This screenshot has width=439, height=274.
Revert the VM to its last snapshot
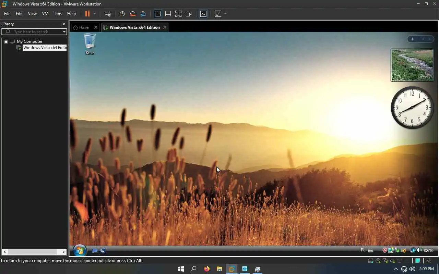[x=133, y=14]
